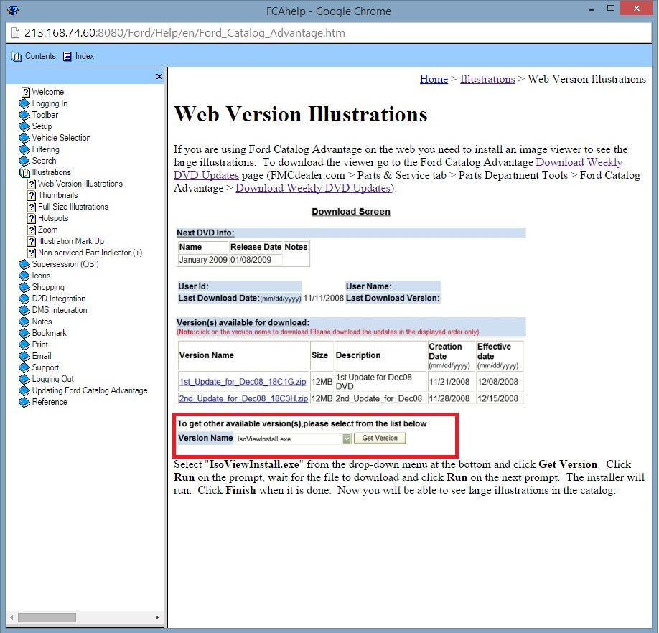Click the Contents book icon in toolbar

click(17, 56)
